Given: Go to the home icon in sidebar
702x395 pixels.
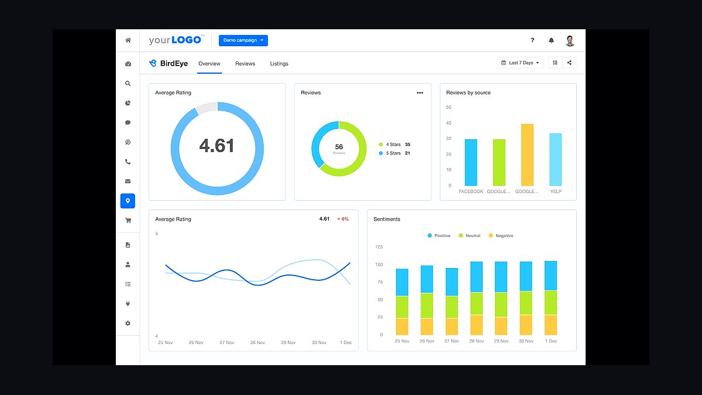Looking at the screenshot, I should pyautogui.click(x=128, y=40).
